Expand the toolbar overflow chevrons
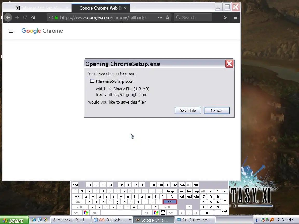This screenshot has height=224, width=299. coord(225,18)
